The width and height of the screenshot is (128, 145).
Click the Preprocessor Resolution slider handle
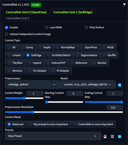32,112
